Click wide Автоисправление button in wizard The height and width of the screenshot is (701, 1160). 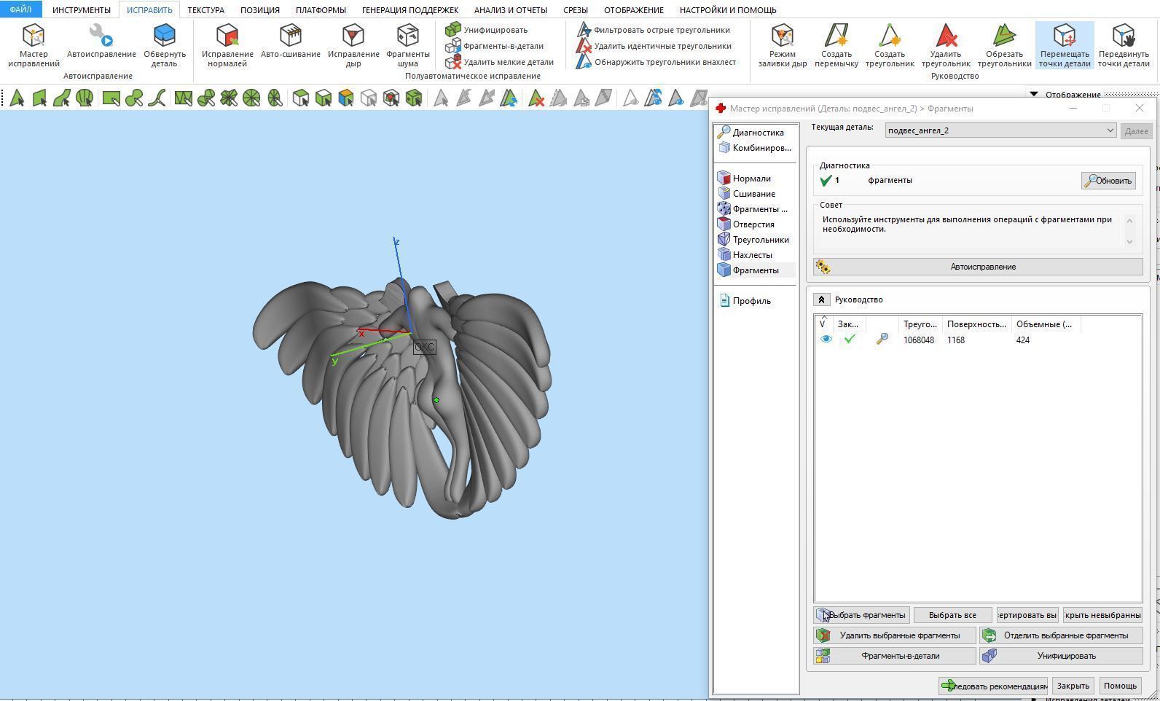(978, 267)
